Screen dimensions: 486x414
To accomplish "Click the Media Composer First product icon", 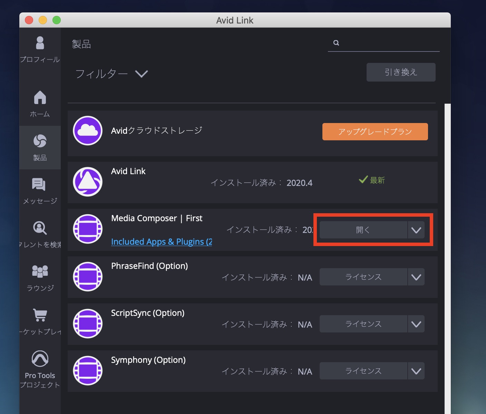I will (x=88, y=229).
